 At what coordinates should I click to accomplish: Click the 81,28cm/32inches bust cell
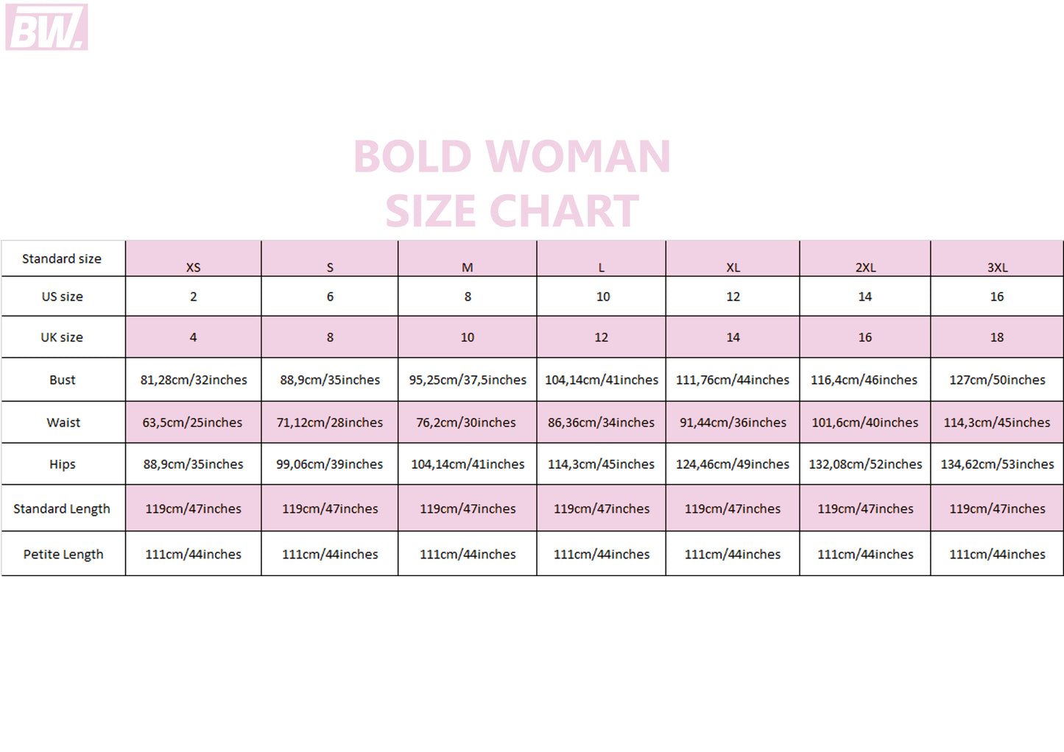(194, 380)
